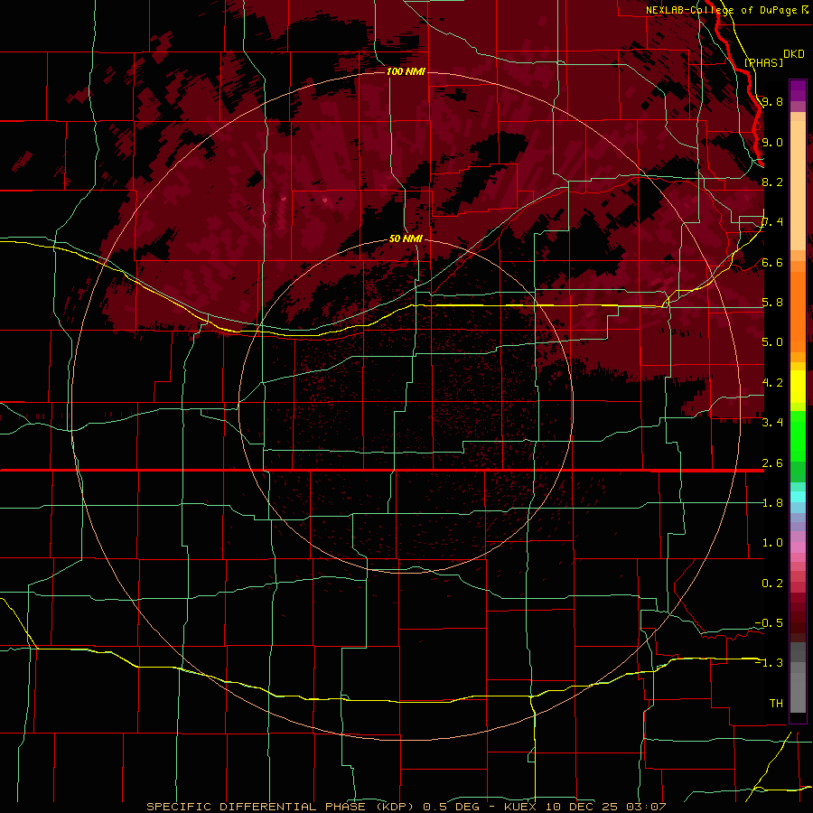Image resolution: width=813 pixels, height=813 pixels.
Task: Click the 1.0 value on the color scale
Action: point(772,543)
